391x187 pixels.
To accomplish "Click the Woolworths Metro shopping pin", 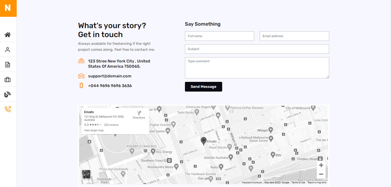I will 176,167.
